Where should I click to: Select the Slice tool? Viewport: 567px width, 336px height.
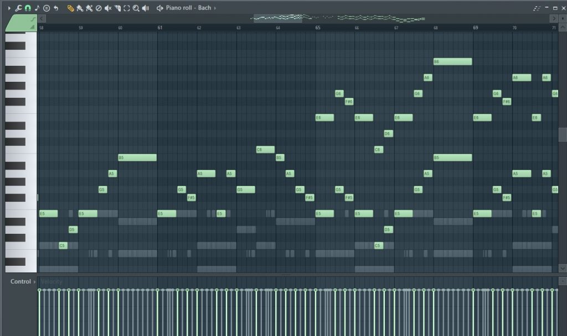coord(117,8)
